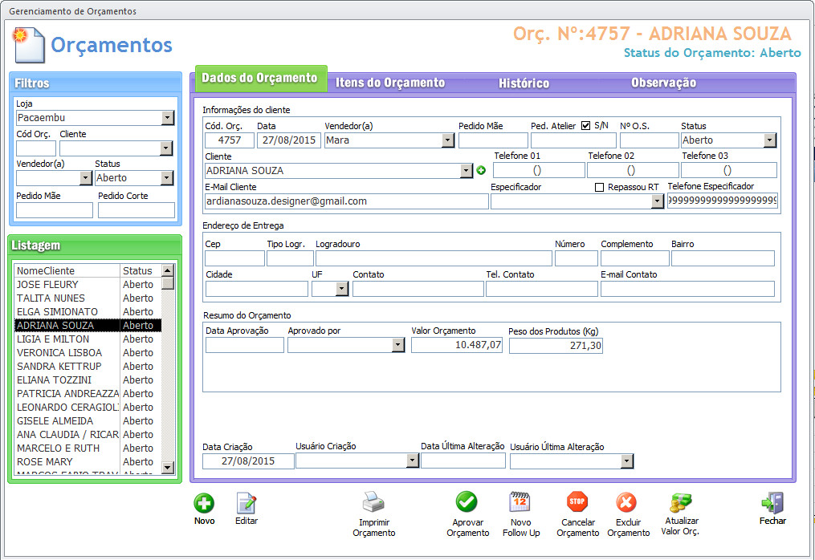Expand the Aprovado por dropdown

click(x=398, y=345)
